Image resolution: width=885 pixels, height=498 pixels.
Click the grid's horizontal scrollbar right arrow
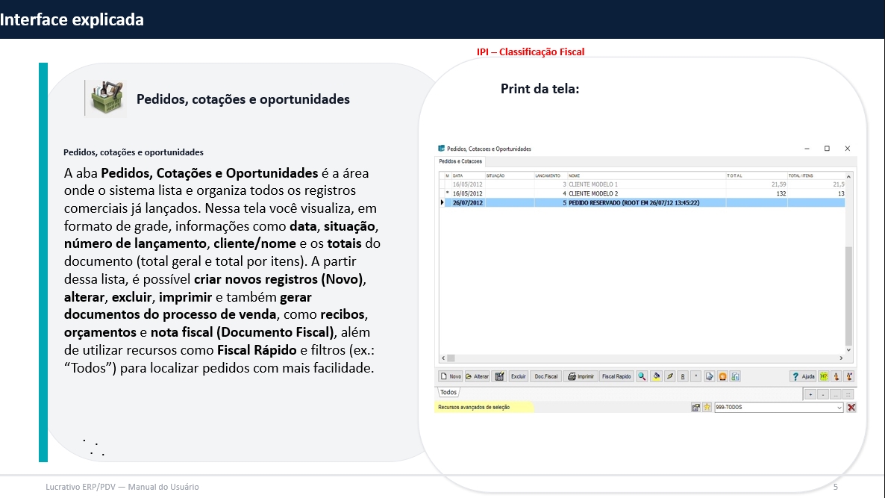pos(840,358)
